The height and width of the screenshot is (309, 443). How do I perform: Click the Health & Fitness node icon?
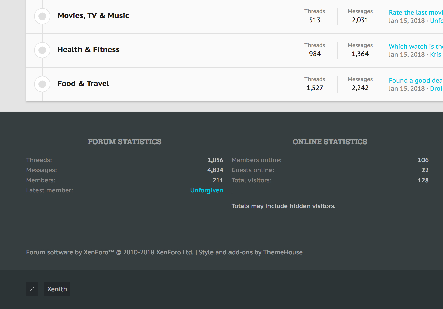tap(42, 50)
